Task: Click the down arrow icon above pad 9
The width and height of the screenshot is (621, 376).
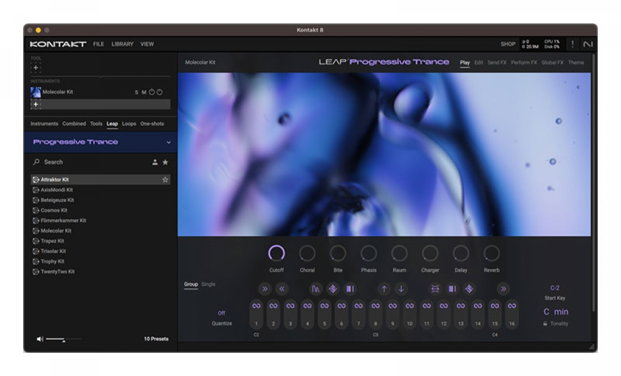Action: coord(401,289)
